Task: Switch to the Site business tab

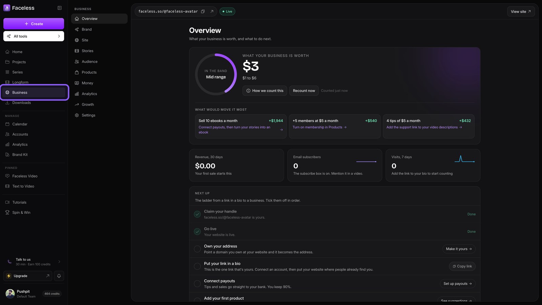Action: pyautogui.click(x=99, y=40)
